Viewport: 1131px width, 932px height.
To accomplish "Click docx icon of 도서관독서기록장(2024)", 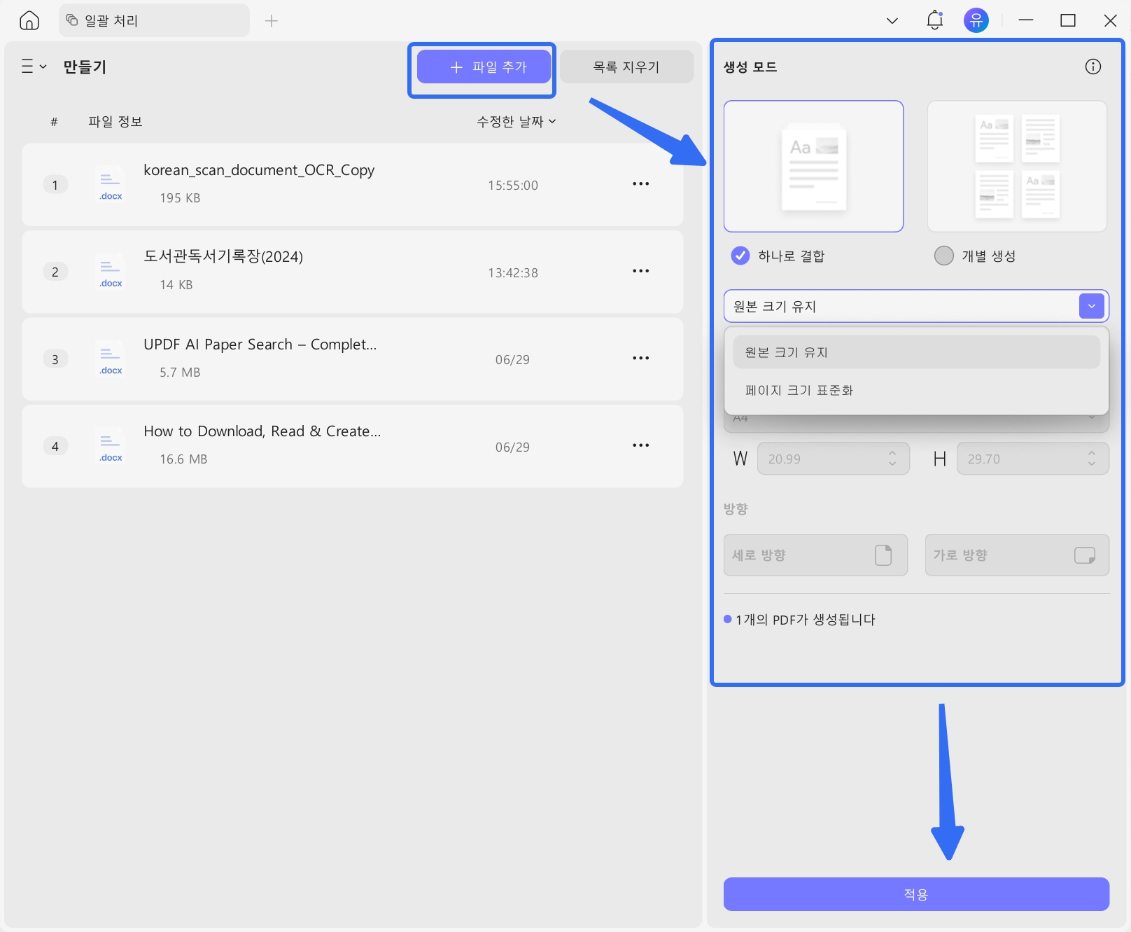I will point(111,272).
